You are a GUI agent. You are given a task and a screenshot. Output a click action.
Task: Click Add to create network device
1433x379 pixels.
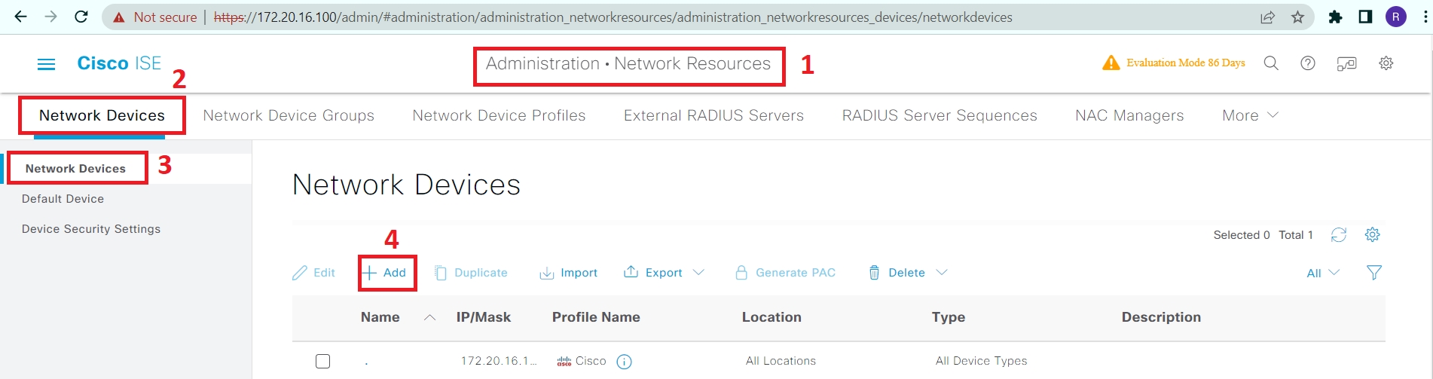pos(384,273)
